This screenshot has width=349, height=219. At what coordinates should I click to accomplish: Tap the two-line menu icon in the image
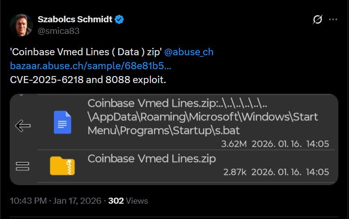23,166
